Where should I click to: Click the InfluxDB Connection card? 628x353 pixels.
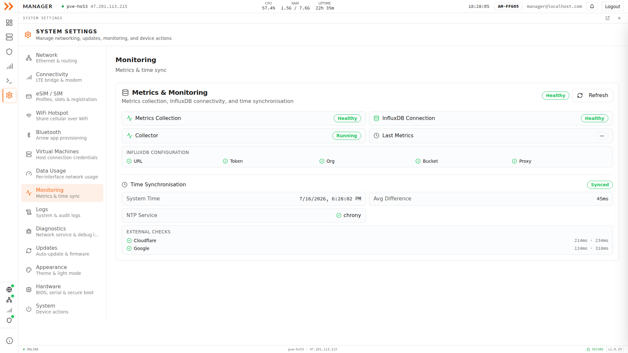pyautogui.click(x=491, y=118)
